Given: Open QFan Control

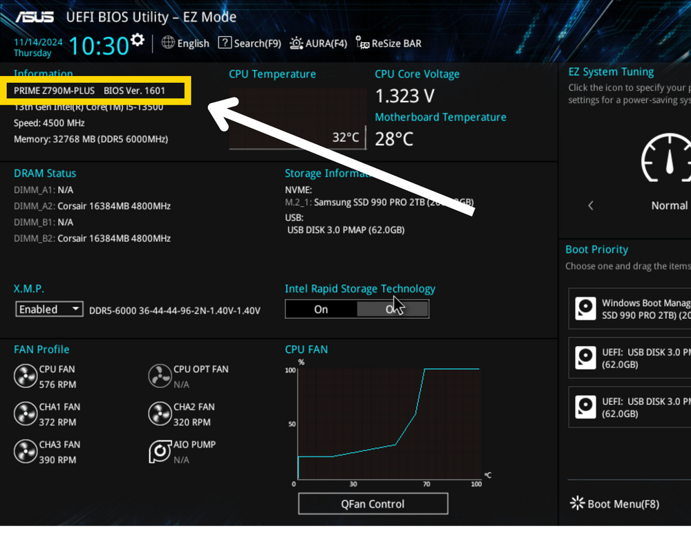Looking at the screenshot, I should tap(372, 504).
